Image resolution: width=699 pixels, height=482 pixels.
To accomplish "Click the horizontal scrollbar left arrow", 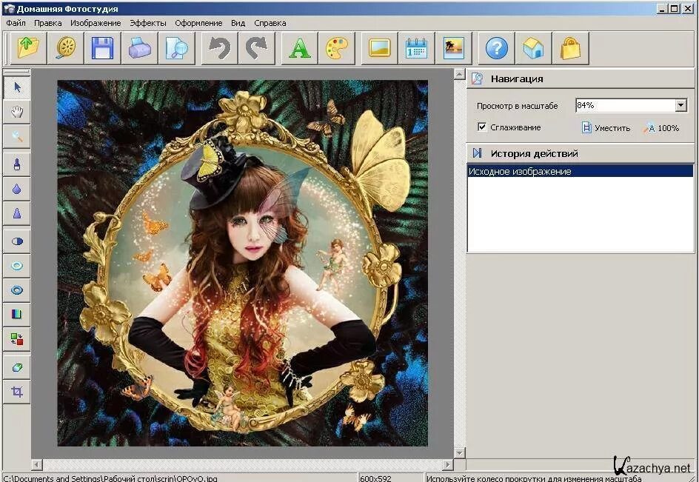I will 37,465.
